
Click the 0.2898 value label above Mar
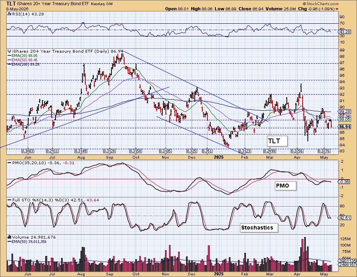(270, 151)
